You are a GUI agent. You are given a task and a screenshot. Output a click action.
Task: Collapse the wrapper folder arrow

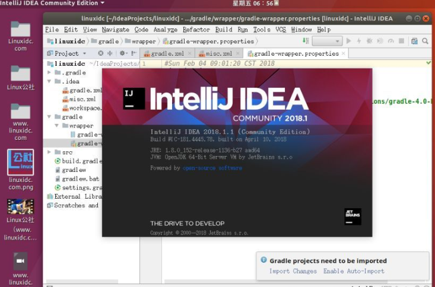tap(56, 126)
